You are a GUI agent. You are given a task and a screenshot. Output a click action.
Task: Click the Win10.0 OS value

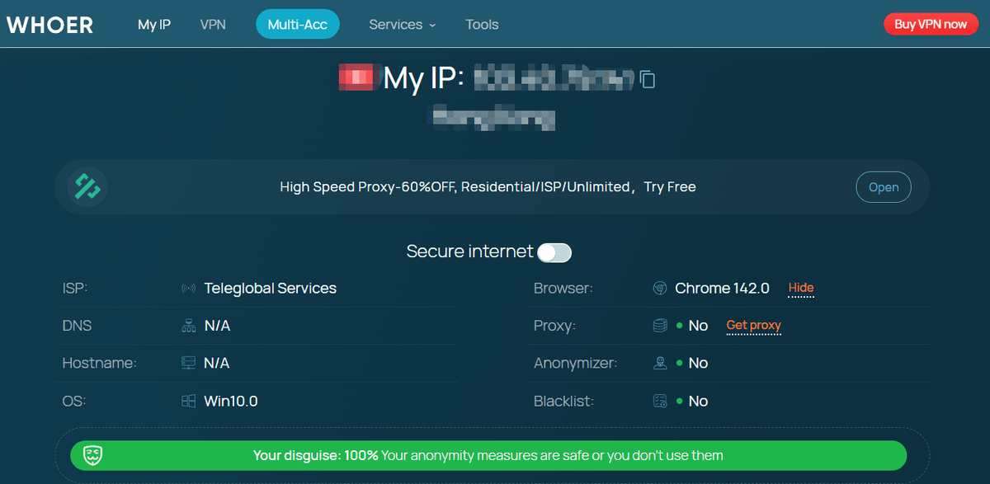231,401
